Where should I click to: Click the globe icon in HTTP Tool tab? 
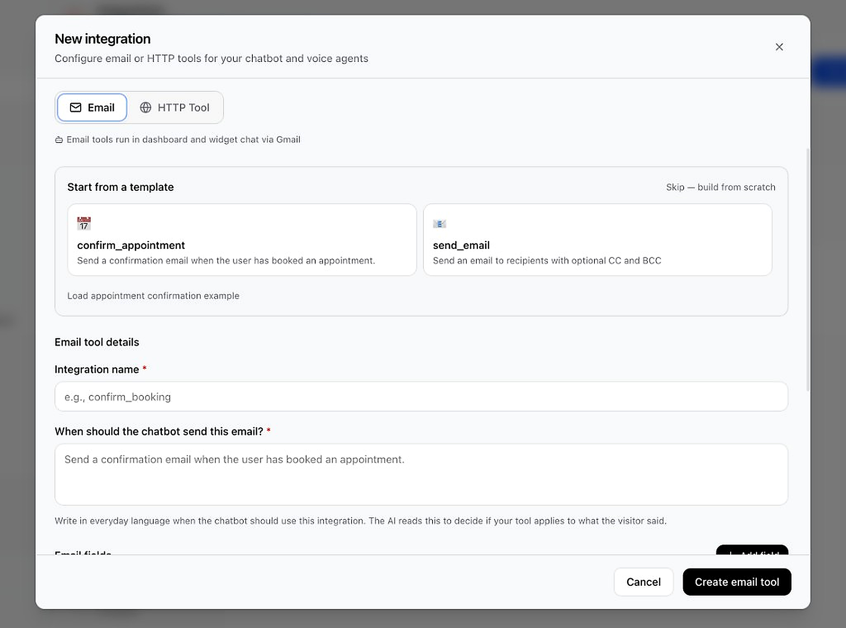tap(145, 107)
